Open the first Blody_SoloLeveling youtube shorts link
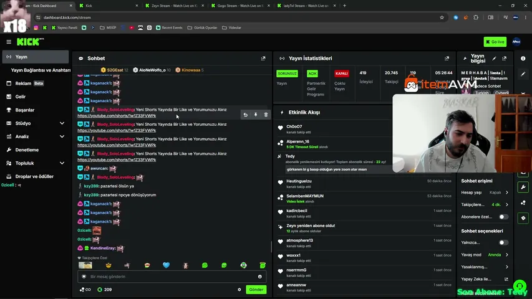 pos(117,116)
